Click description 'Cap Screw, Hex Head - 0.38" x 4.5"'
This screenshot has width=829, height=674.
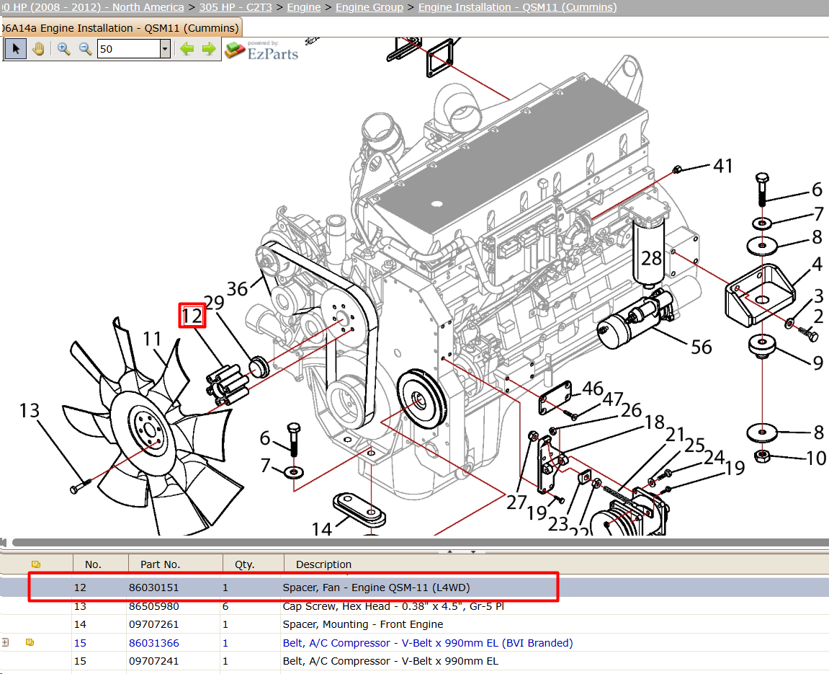pyautogui.click(x=393, y=606)
